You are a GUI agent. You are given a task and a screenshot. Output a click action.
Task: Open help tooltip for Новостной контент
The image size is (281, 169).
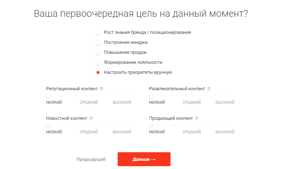(x=91, y=118)
